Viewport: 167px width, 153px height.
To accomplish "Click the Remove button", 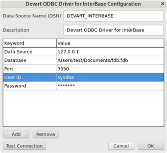I will pos(45,134).
